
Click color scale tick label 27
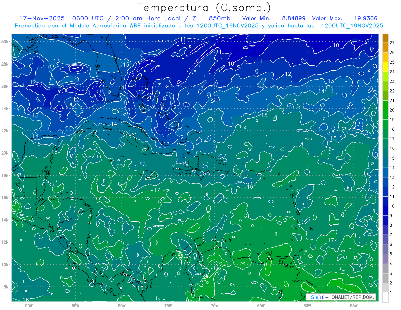pyautogui.click(x=392, y=43)
